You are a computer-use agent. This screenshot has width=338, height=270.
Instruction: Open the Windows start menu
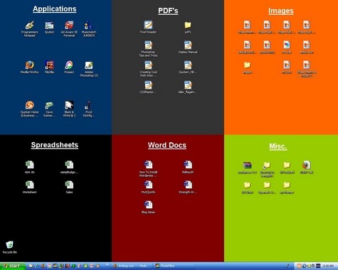13,266
